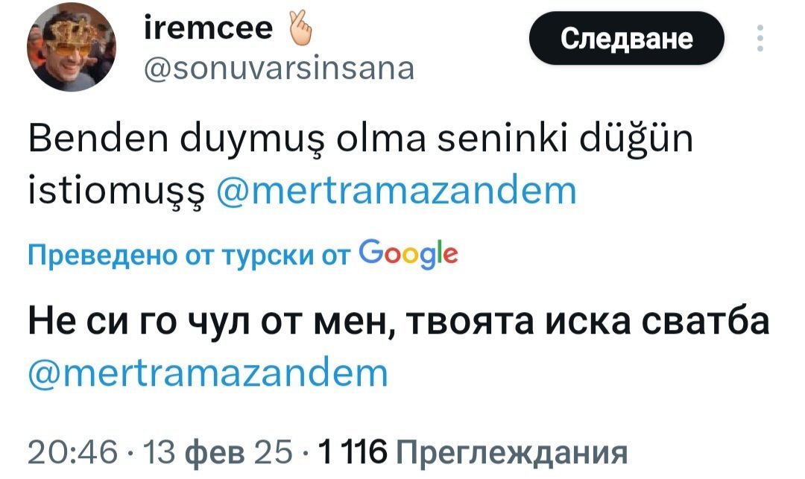Click @mertramazandem mention in the Turkish tweet
Viewport: 805px width, 479px height.
397,191
